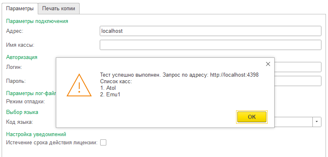Click the Выбор языка section heading
The image size is (328, 157).
point(22,112)
